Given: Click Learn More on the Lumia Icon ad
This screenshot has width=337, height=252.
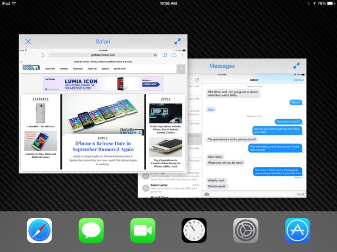Looking at the screenshot, I should [151, 85].
